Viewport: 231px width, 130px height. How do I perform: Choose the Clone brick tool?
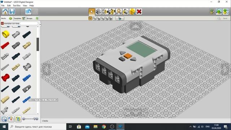[99, 12]
